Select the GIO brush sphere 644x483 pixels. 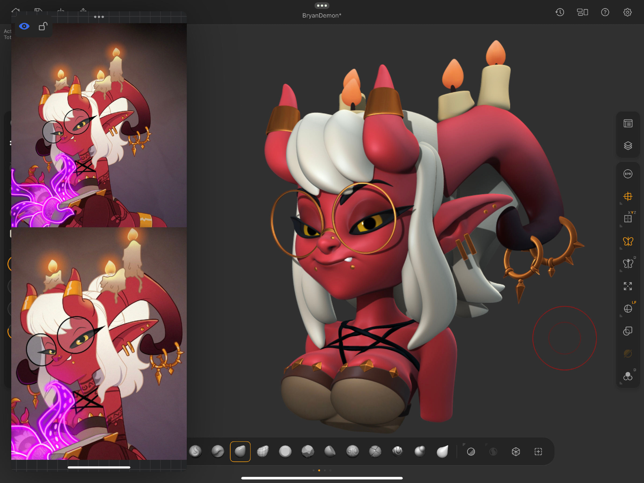coord(353,451)
